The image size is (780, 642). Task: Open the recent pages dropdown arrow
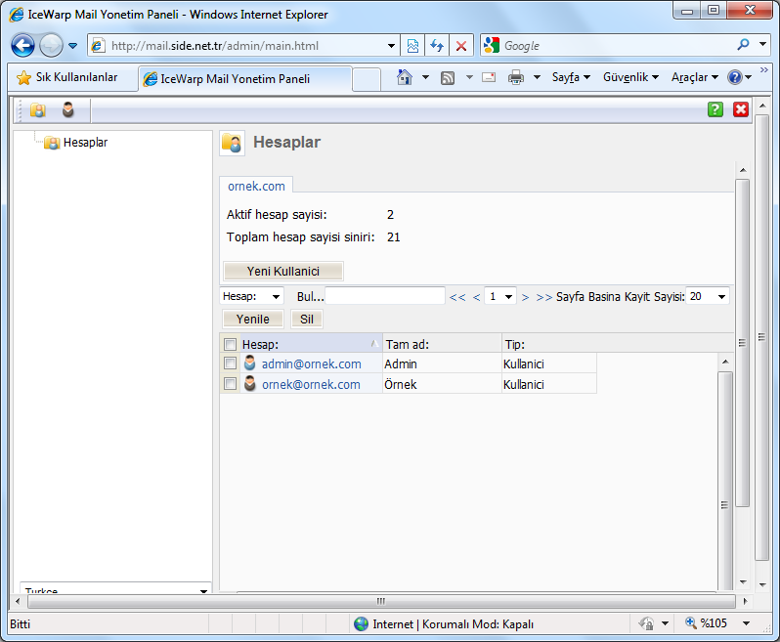[x=72, y=46]
